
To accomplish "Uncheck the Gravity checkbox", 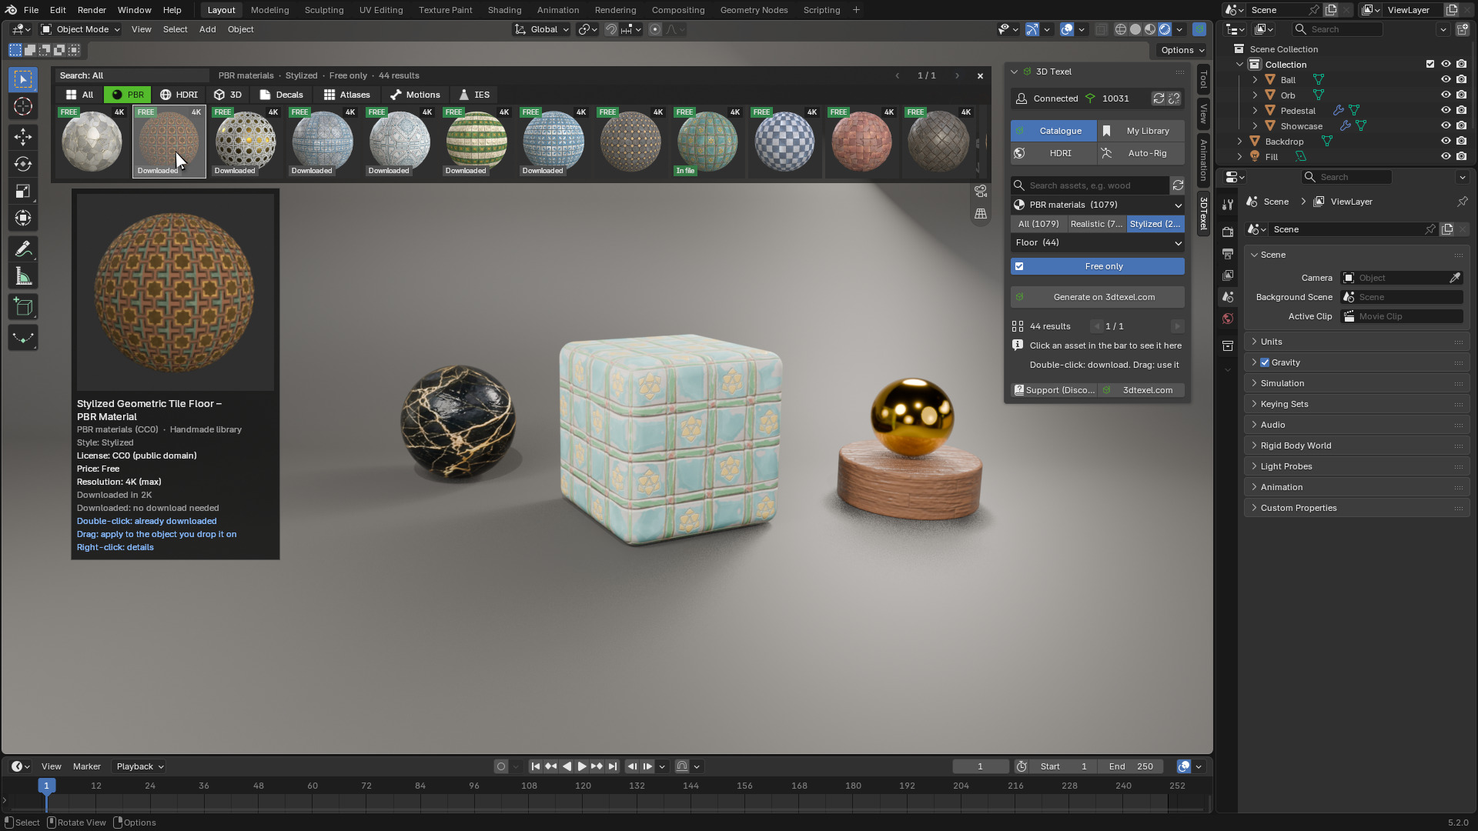I will (x=1265, y=362).
